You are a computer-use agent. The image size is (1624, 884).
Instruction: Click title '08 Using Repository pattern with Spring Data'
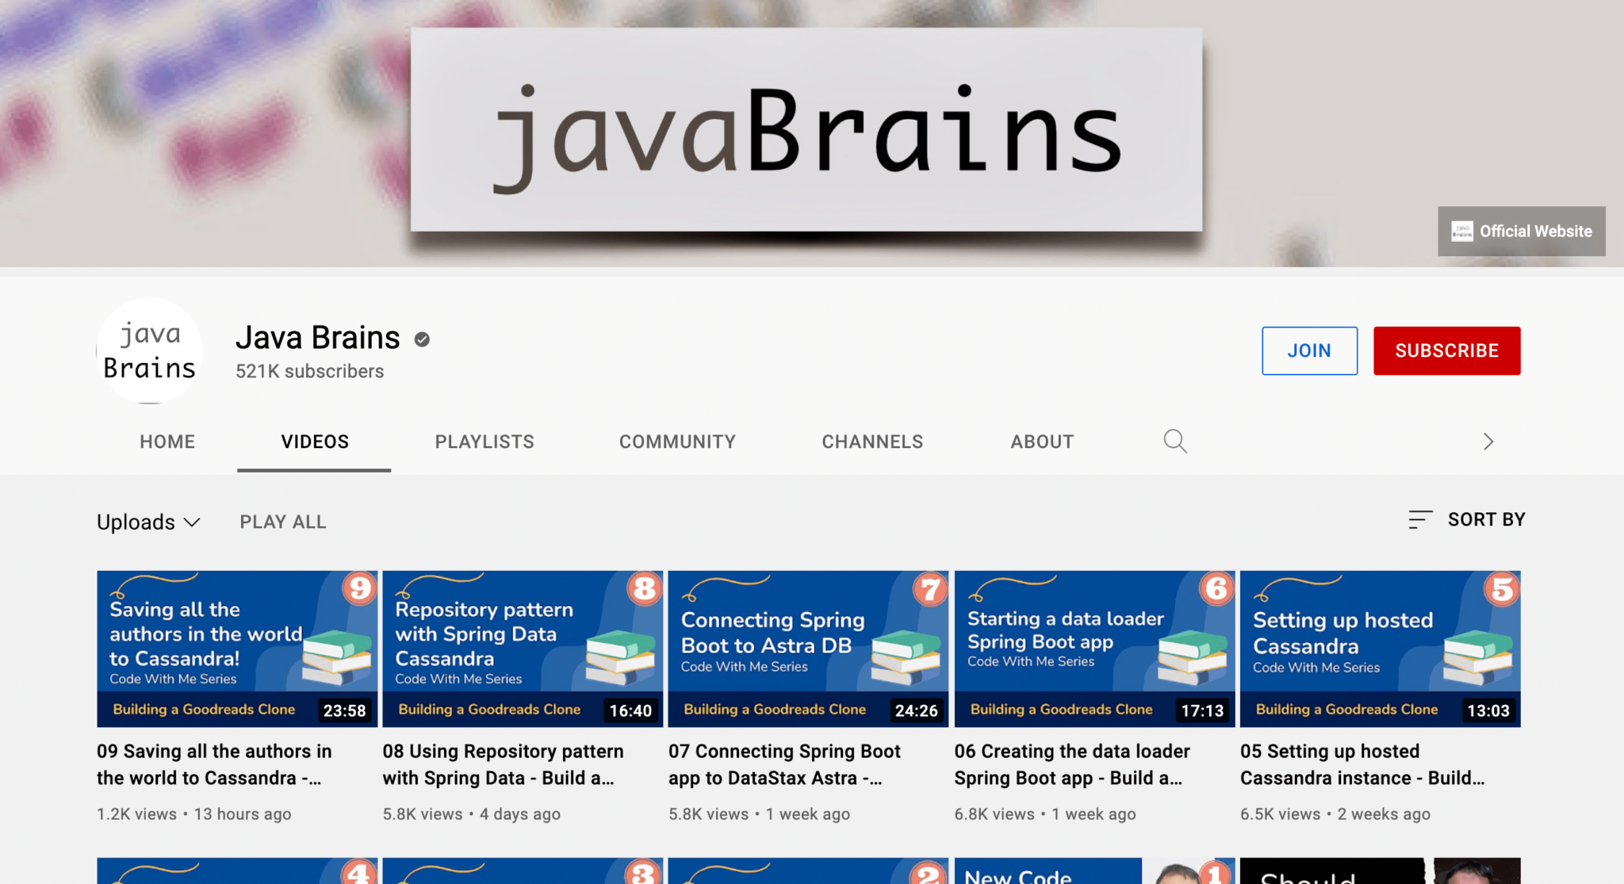click(x=503, y=764)
